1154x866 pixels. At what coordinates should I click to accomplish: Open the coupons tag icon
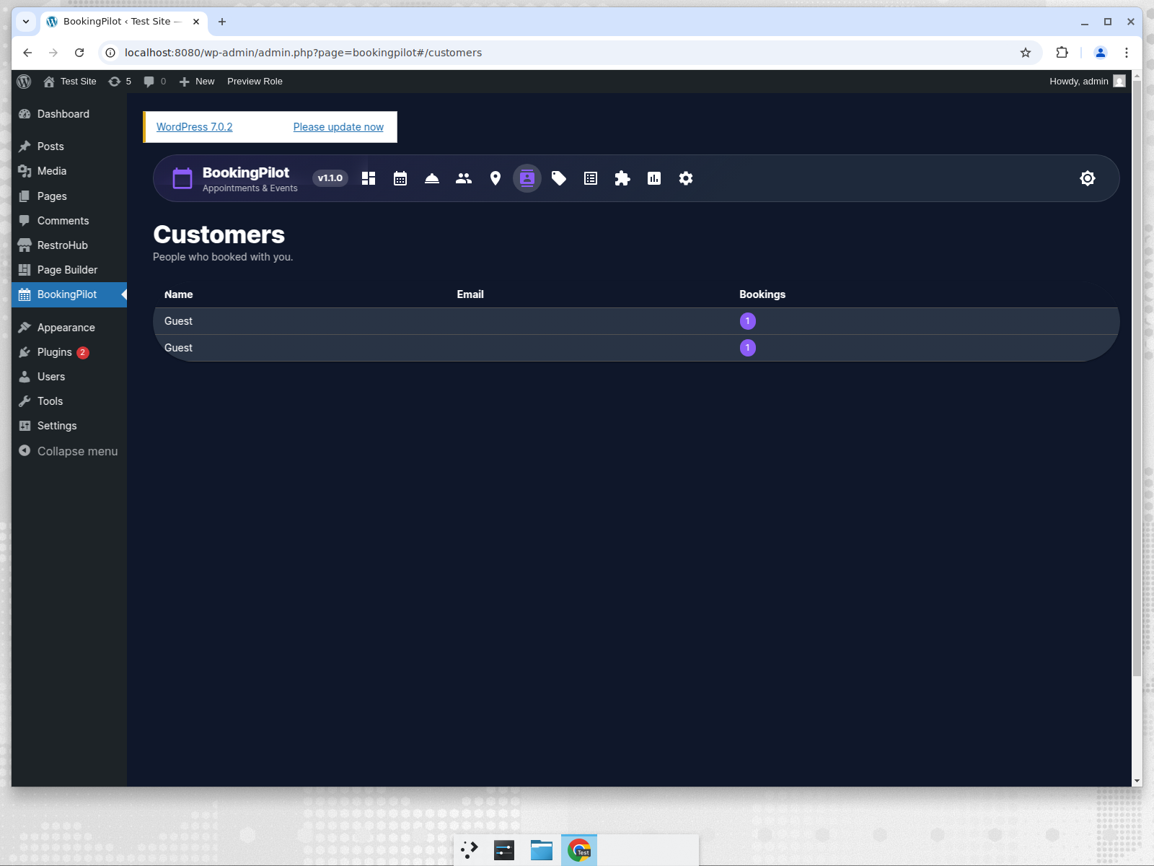(x=559, y=178)
